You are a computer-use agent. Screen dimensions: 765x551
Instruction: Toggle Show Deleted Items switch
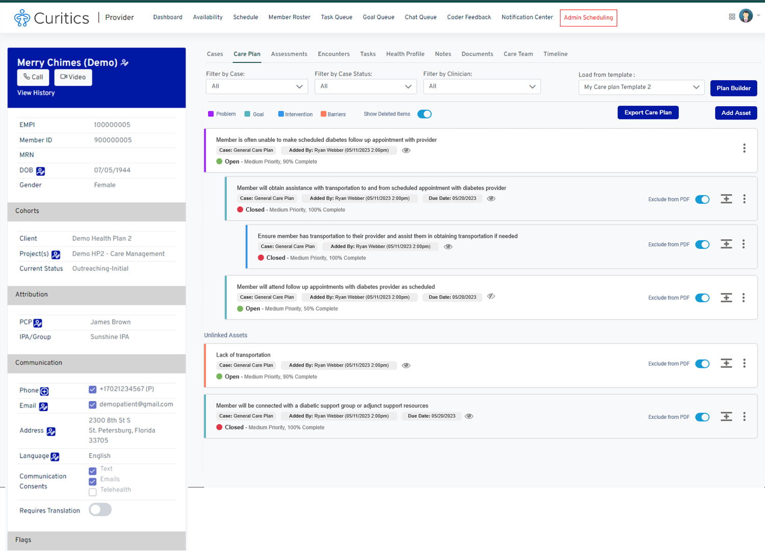[424, 114]
